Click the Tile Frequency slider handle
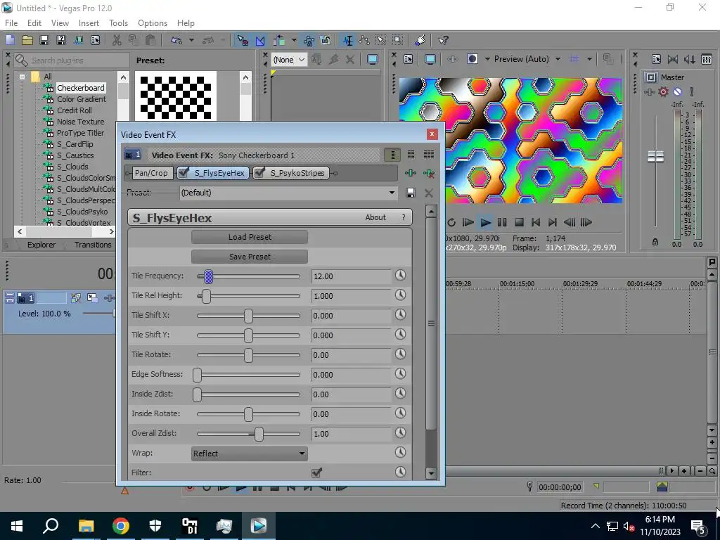The height and width of the screenshot is (540, 720). [208, 276]
